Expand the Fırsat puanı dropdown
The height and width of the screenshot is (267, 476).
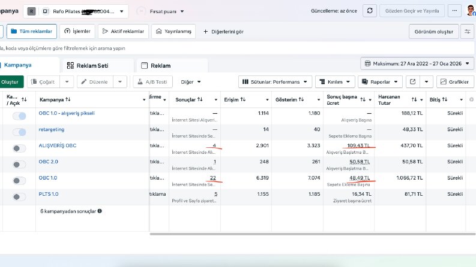pos(182,11)
